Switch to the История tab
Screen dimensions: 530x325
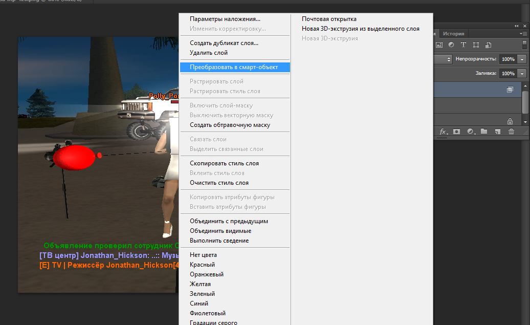[x=453, y=33]
